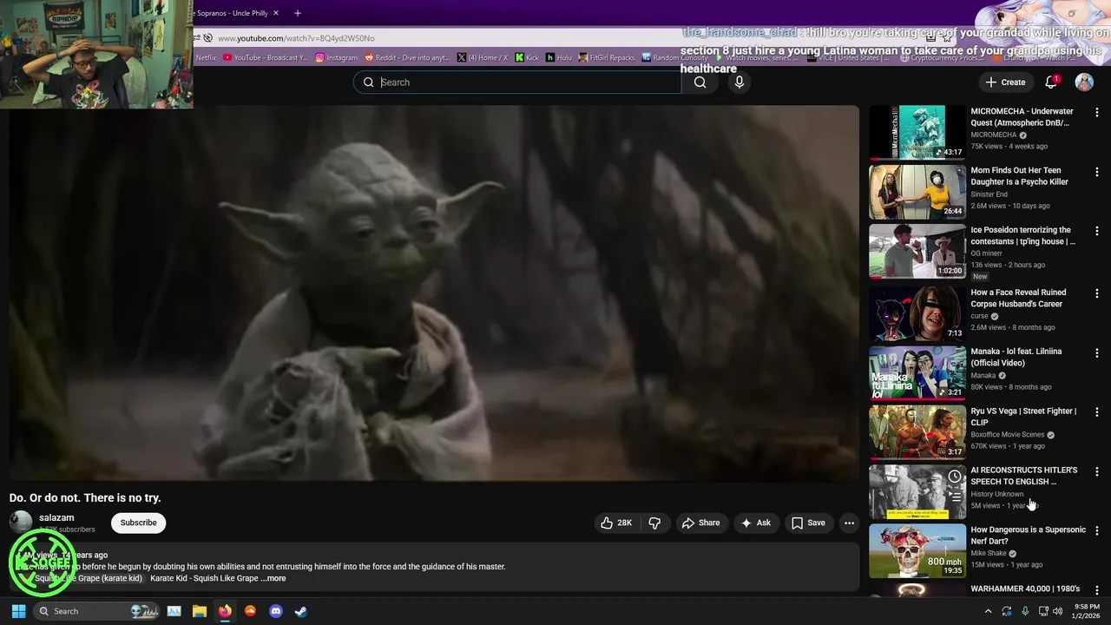Open the Windows Start menu
1111x625 pixels.
[x=18, y=611]
